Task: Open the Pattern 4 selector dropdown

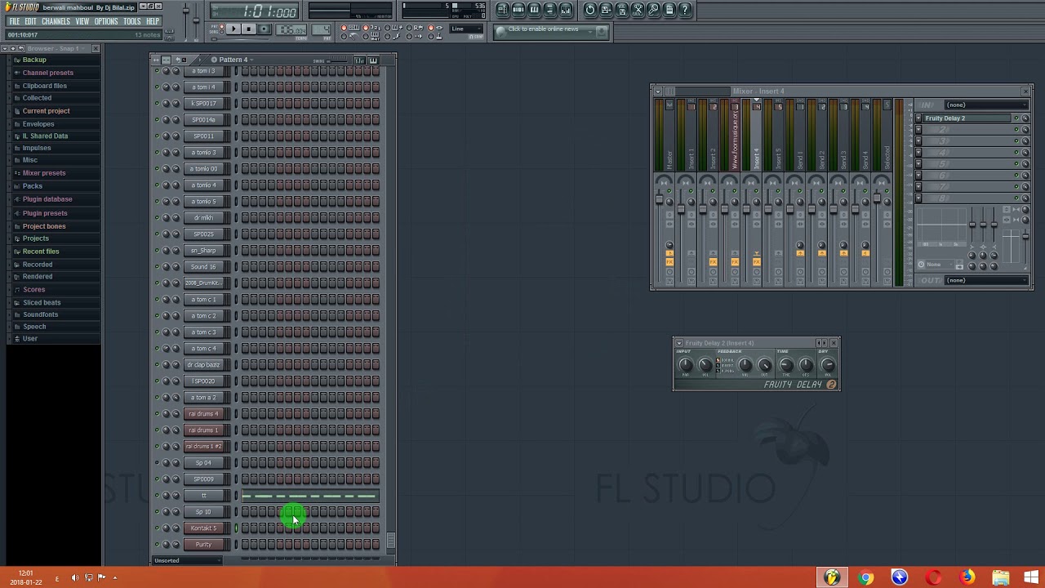Action: 233,60
